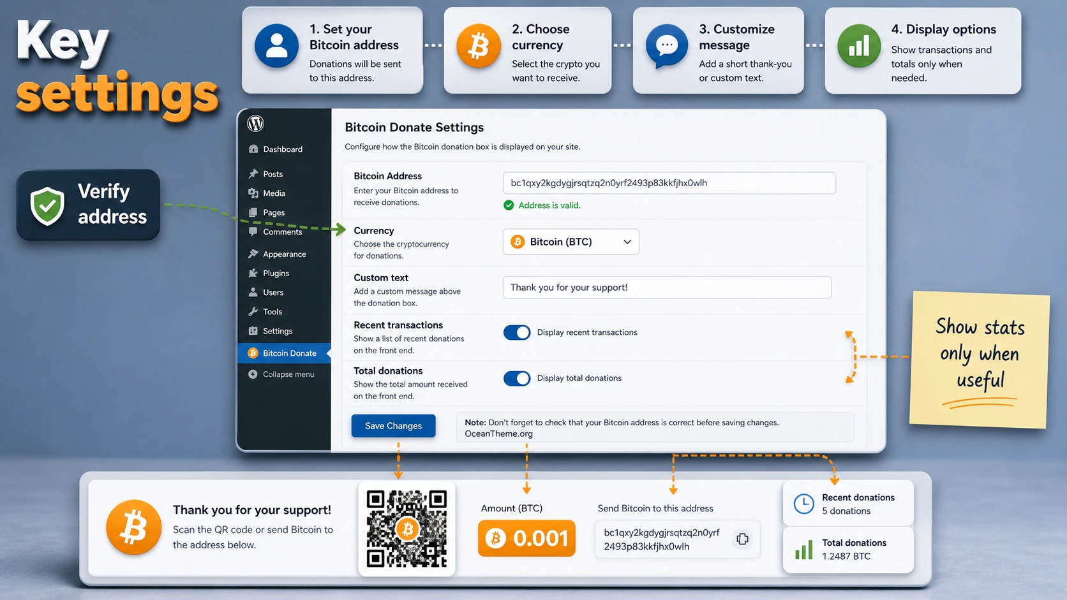Click '5 donations' text
The height and width of the screenshot is (600, 1067).
846,511
